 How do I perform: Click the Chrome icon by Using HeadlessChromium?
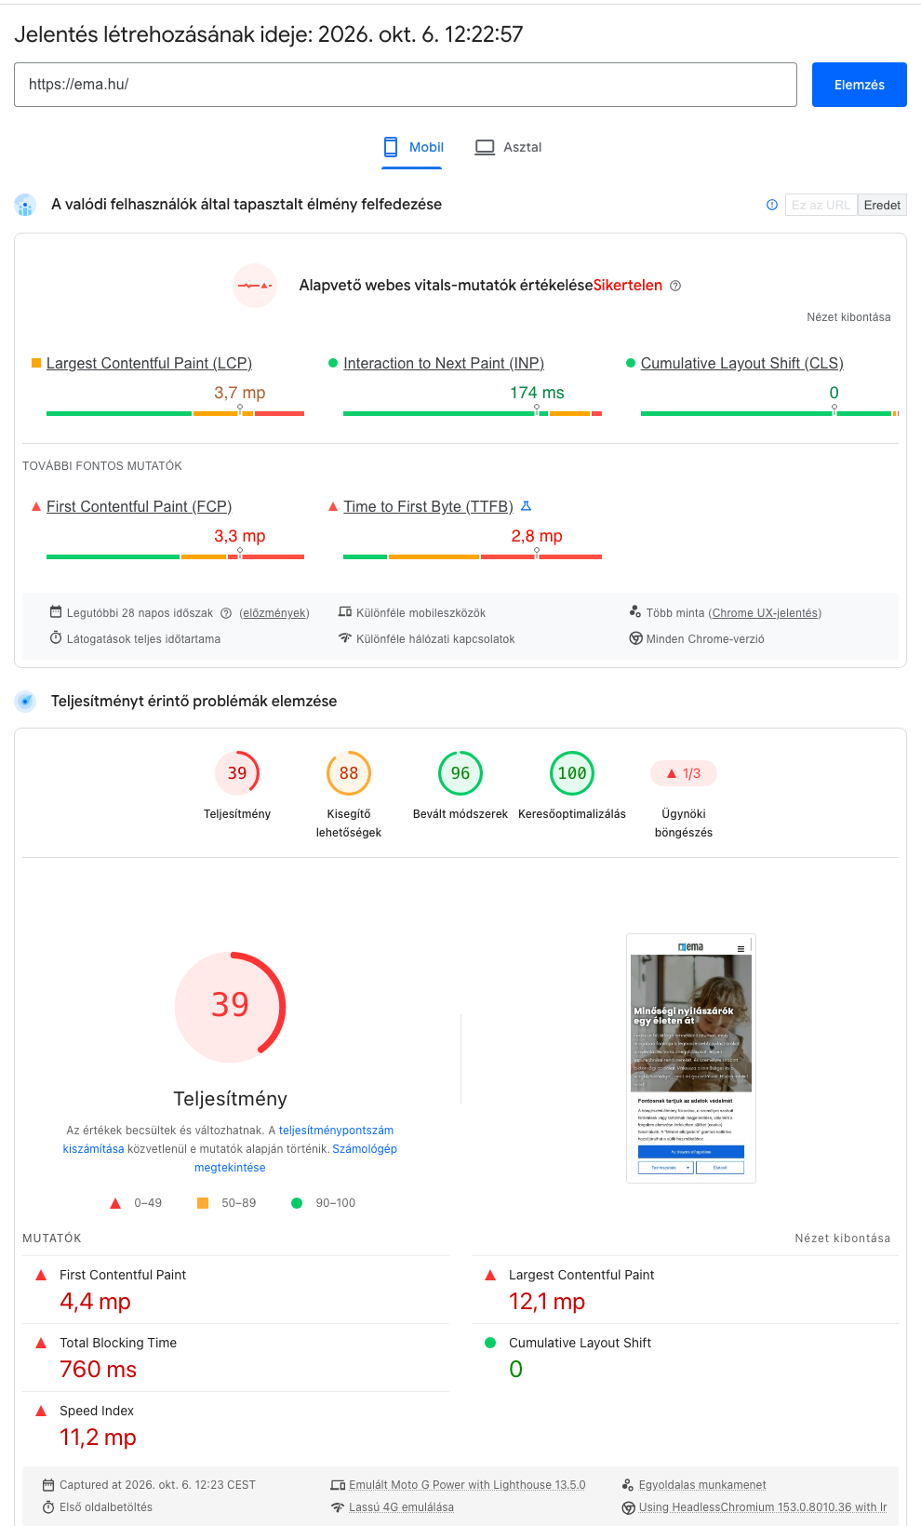628,1507
